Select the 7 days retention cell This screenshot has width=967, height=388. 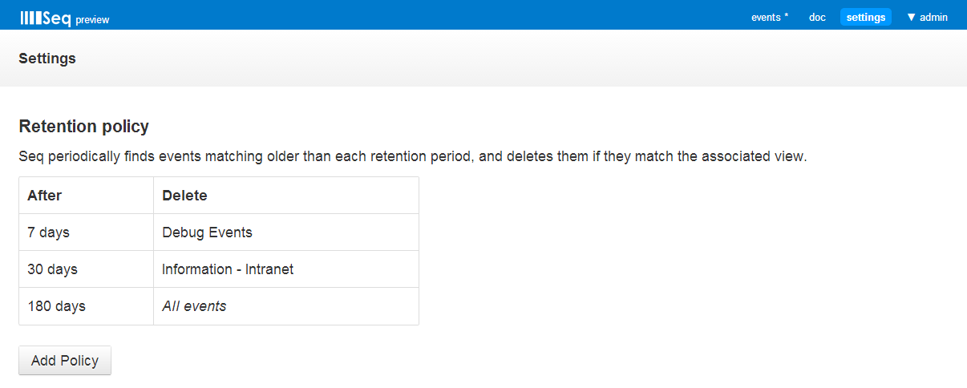tap(87, 232)
